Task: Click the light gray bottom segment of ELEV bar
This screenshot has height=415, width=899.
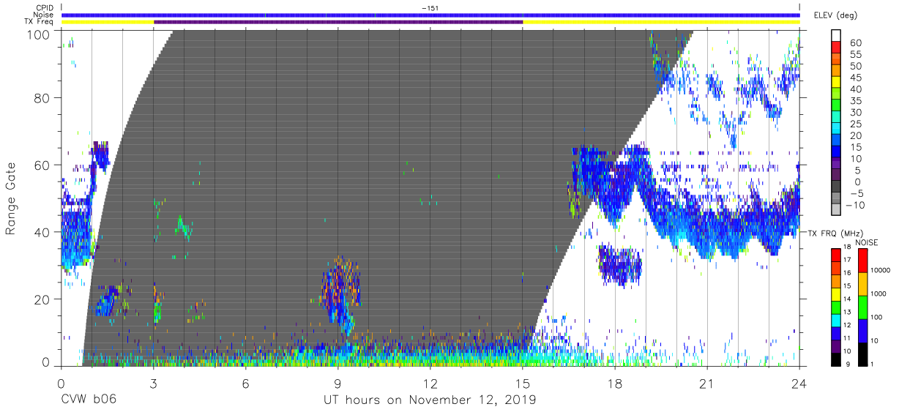Action: (x=838, y=211)
